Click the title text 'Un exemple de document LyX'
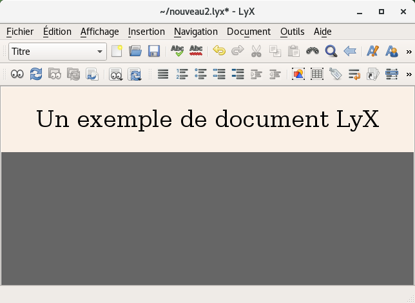The height and width of the screenshot is (303, 415). coord(207,119)
